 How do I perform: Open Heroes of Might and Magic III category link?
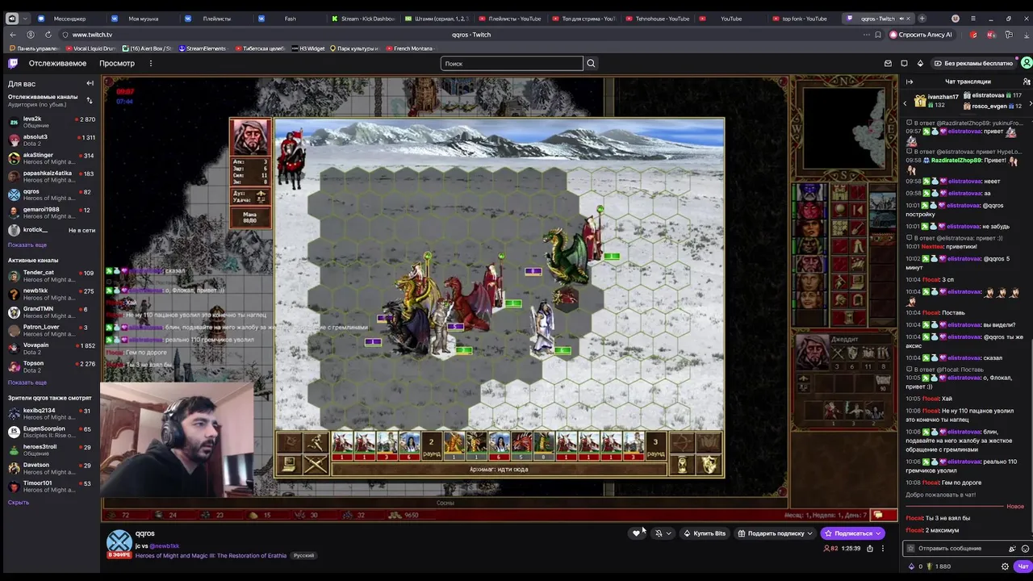(x=211, y=555)
